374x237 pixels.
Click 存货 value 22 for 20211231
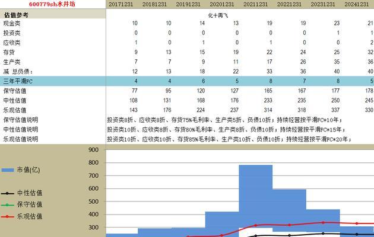tap(270, 52)
